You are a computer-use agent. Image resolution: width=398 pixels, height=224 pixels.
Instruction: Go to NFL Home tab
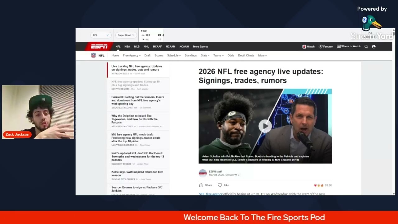coord(115,56)
